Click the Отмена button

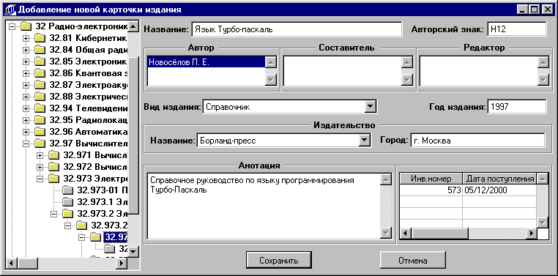coord(413,261)
